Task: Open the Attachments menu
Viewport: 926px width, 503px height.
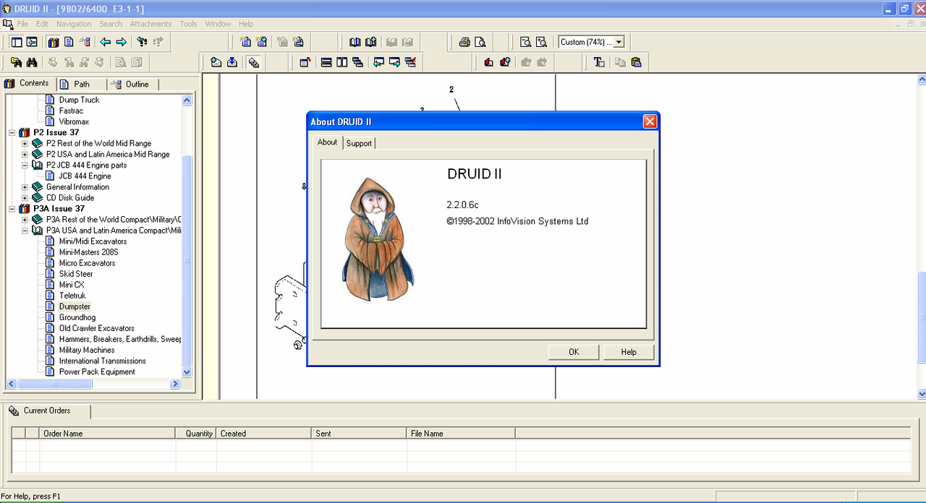Action: click(150, 24)
